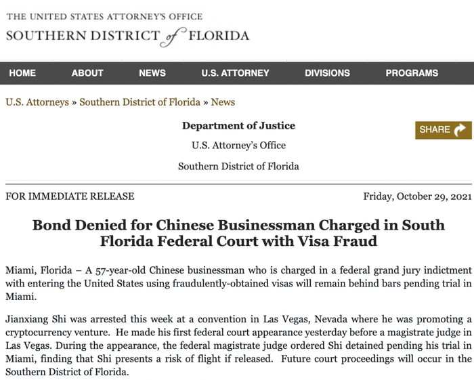Screen dimensions: 474x380
Task: Click the share arrow icon
Action: (x=460, y=130)
